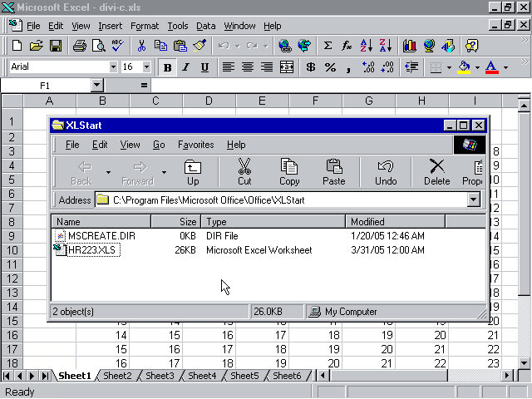The height and width of the screenshot is (399, 532).
Task: Open the Favorites menu in XLStart window
Action: point(195,145)
